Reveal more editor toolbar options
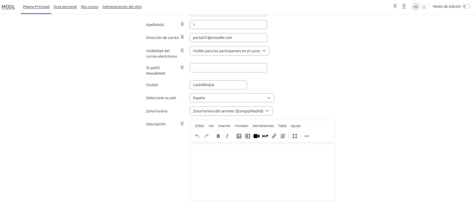This screenshot has height=202, width=476. (x=307, y=136)
